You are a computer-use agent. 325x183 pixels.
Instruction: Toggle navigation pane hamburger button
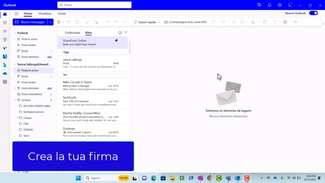16,14
